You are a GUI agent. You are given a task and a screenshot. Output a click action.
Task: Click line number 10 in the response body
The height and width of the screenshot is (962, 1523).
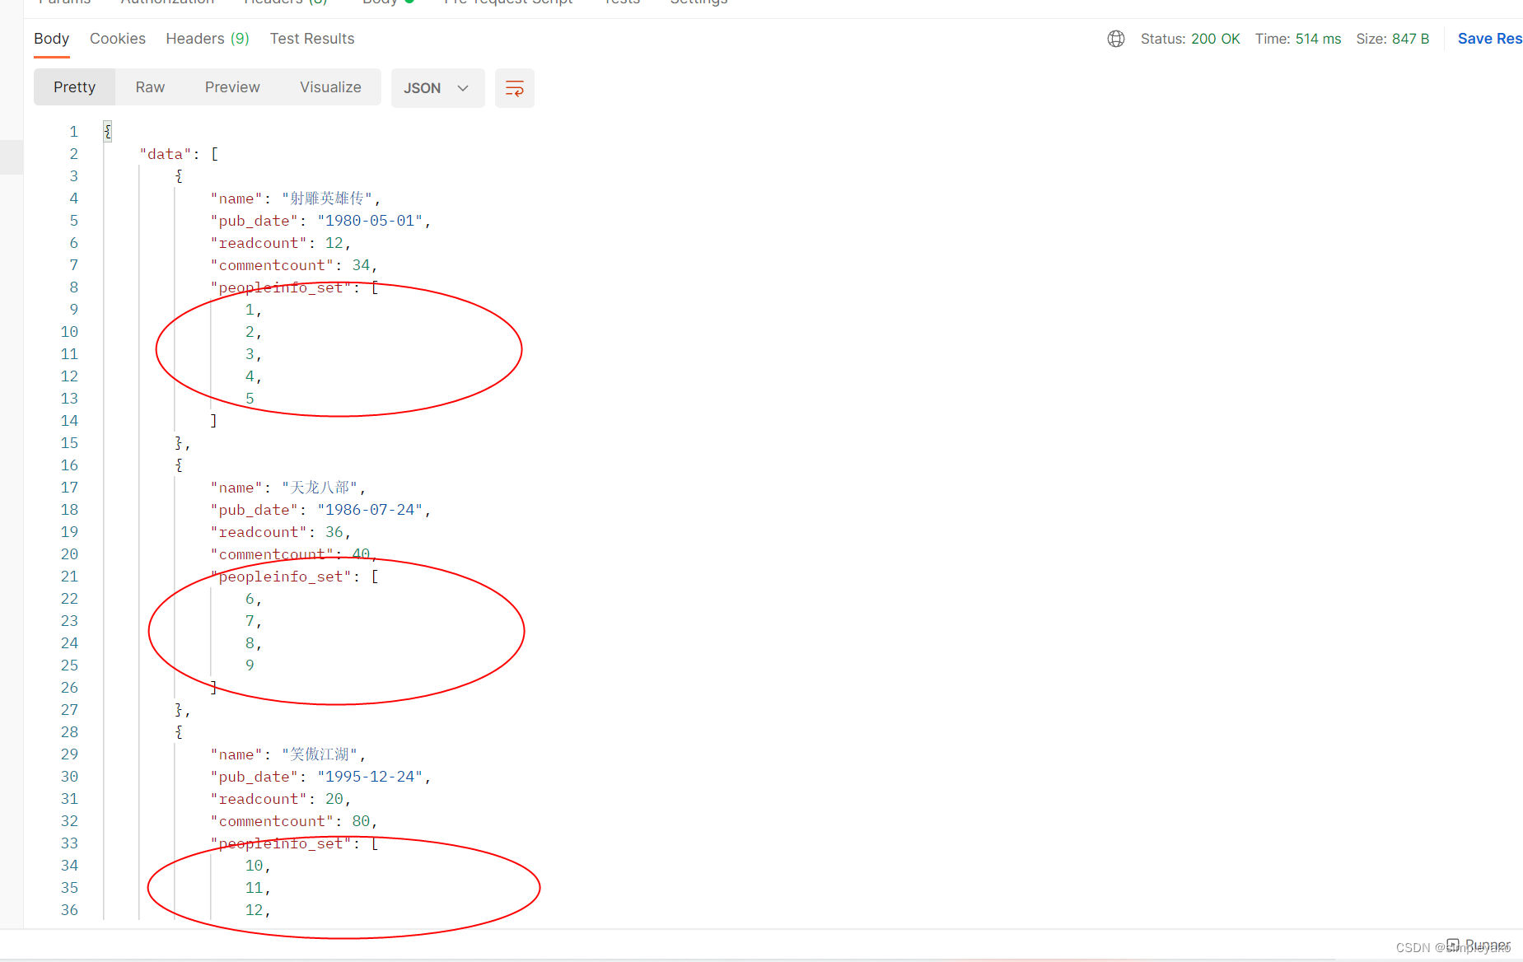click(69, 331)
